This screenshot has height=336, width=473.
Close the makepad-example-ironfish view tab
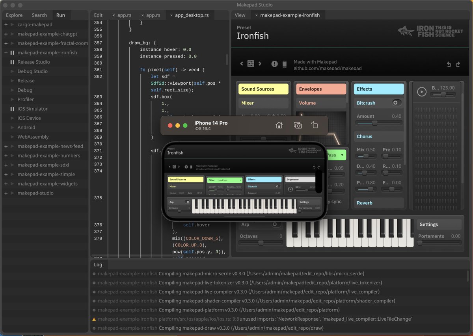click(256, 15)
